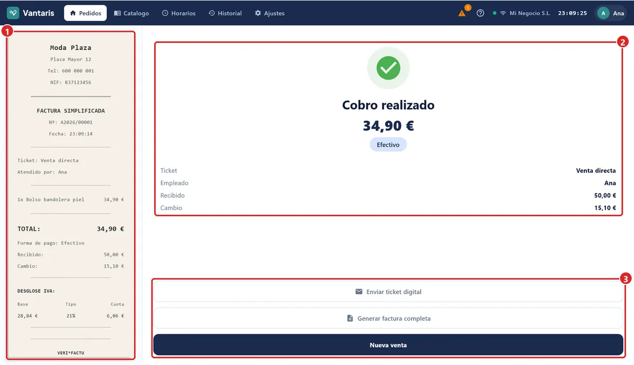Click the 21% tax rate value
The height and width of the screenshot is (365, 634).
[x=71, y=316]
